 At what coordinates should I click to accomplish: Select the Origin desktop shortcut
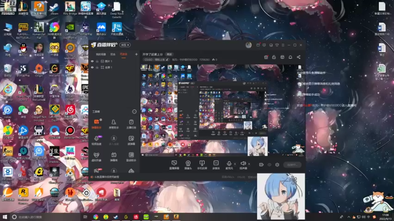39,70
